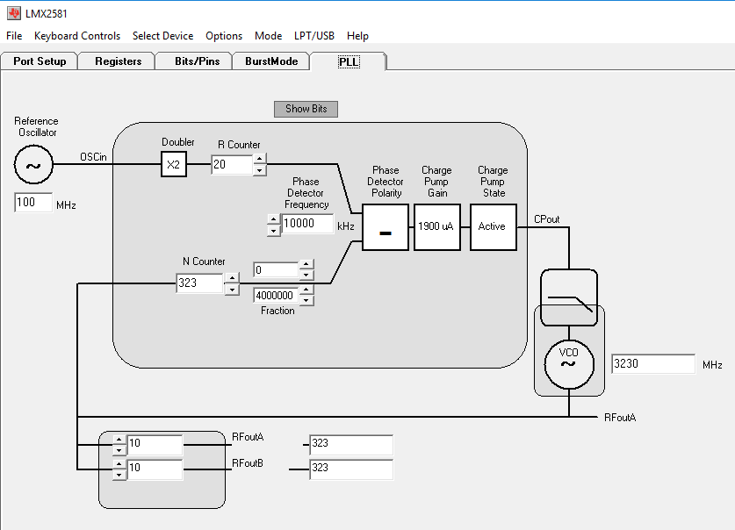Click the OSCin label
Image resolution: width=735 pixels, height=530 pixels.
pyautogui.click(x=93, y=157)
